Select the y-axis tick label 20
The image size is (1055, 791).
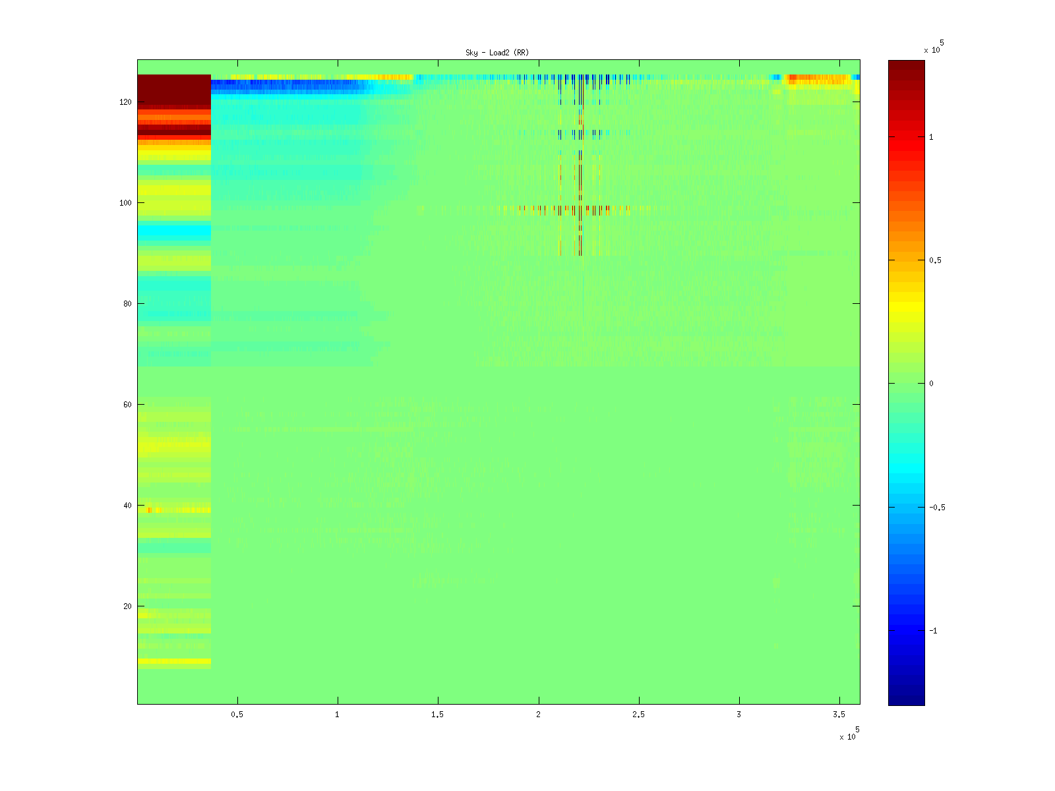tap(127, 606)
